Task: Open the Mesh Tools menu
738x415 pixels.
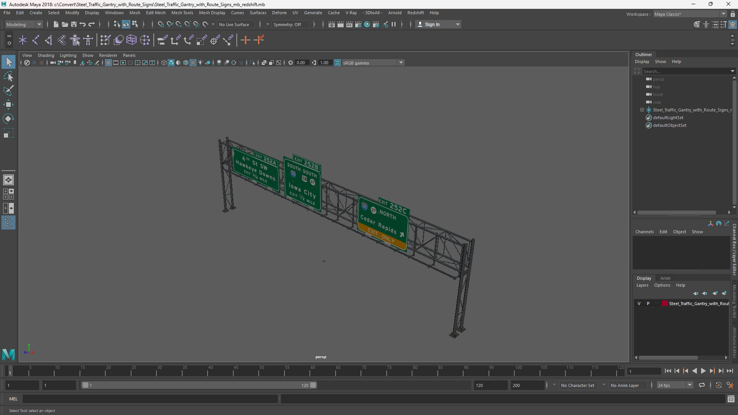Action: click(x=182, y=13)
